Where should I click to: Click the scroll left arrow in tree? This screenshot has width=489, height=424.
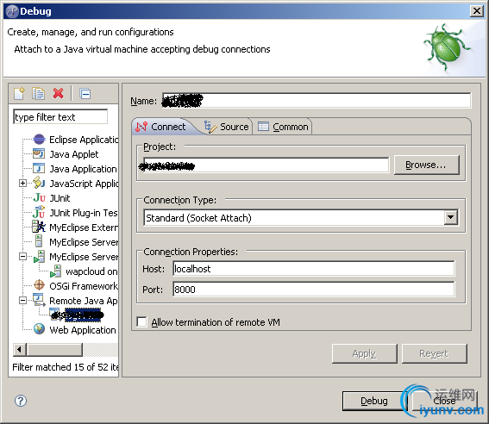(20, 350)
